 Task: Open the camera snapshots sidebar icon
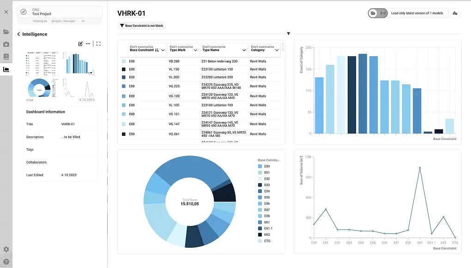6,45
